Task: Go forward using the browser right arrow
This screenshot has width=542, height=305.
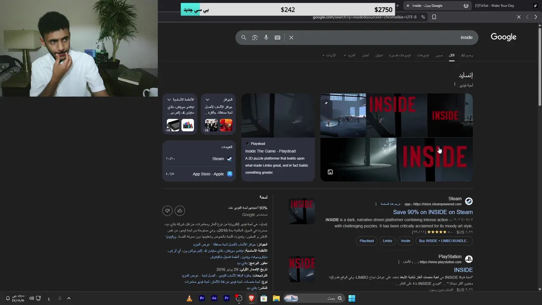Action: tap(536, 17)
